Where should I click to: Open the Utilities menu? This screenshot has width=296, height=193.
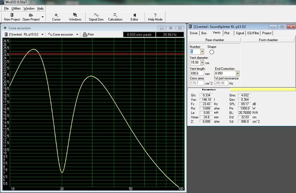[x=16, y=8]
